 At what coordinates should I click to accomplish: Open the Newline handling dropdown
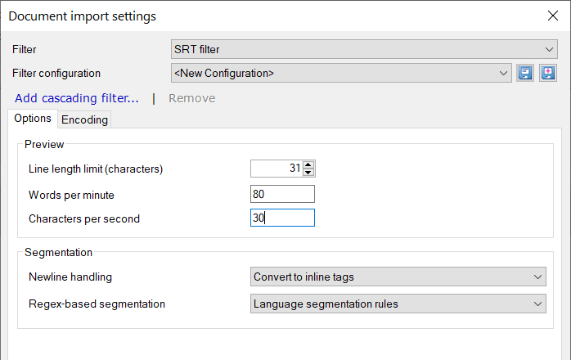point(398,277)
